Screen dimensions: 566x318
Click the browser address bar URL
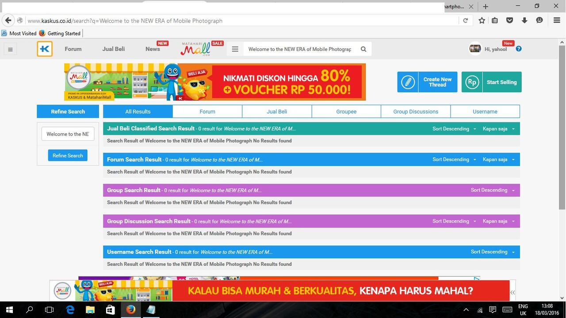coord(242,20)
